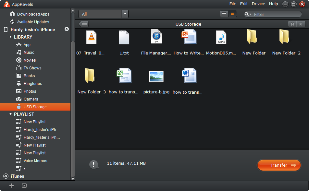The width and height of the screenshot is (309, 191).
Task: Toggle the panel button next to plus icon
Action: pos(24,185)
